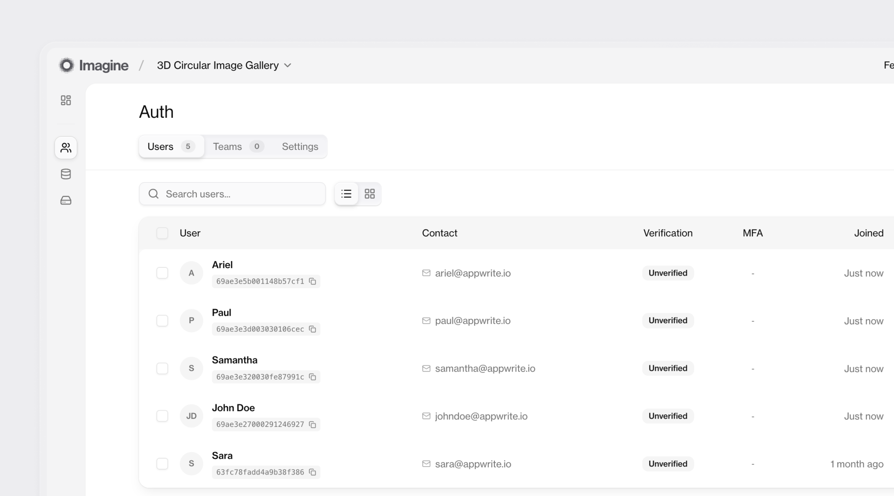Click the paul@appwrite.io email
This screenshot has height=496, width=894.
472,321
